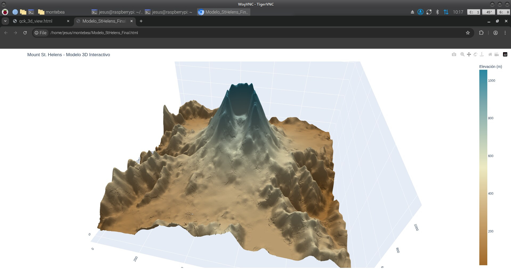Reset camera to default with home icon
This screenshot has height=274, width=511.
(x=490, y=54)
